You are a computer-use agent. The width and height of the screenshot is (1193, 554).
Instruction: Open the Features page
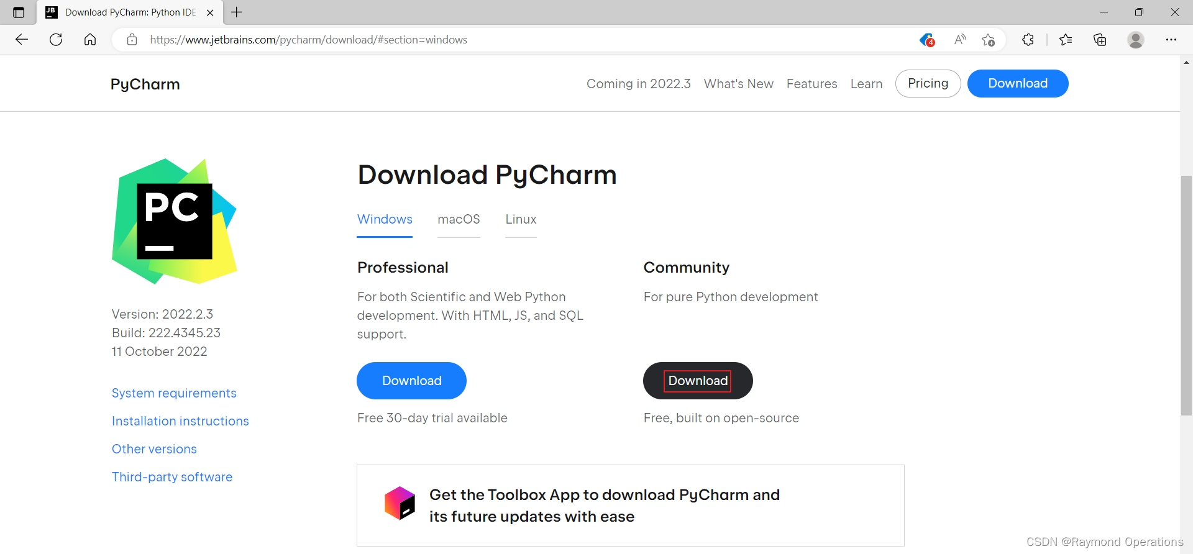pyautogui.click(x=812, y=84)
